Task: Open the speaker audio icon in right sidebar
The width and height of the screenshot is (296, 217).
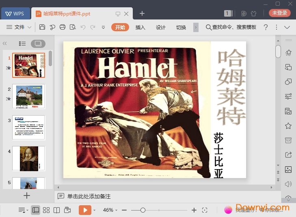Action: tap(288, 184)
